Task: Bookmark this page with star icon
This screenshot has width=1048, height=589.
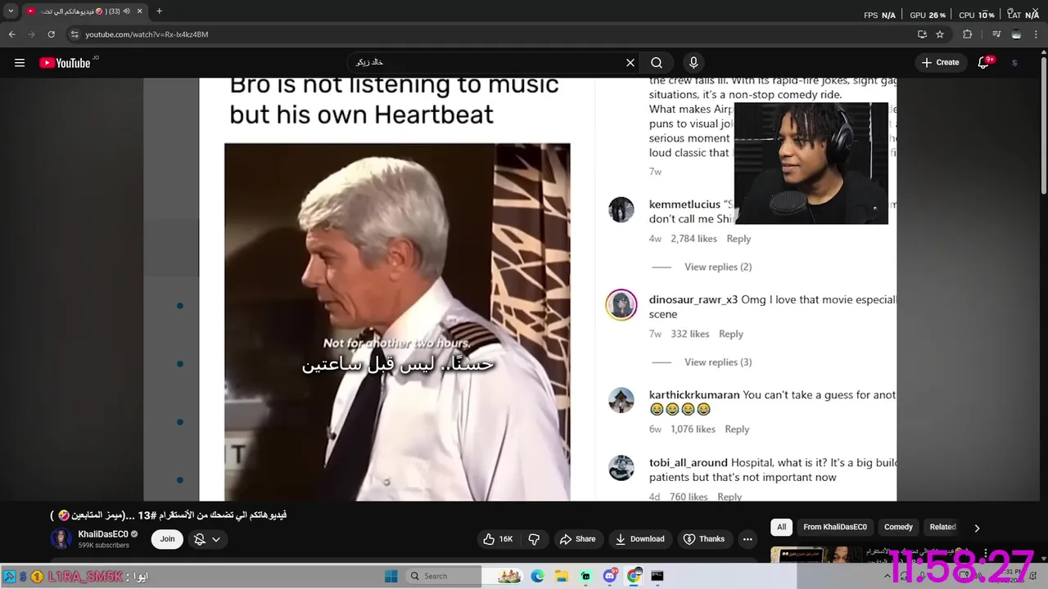Action: pyautogui.click(x=940, y=34)
